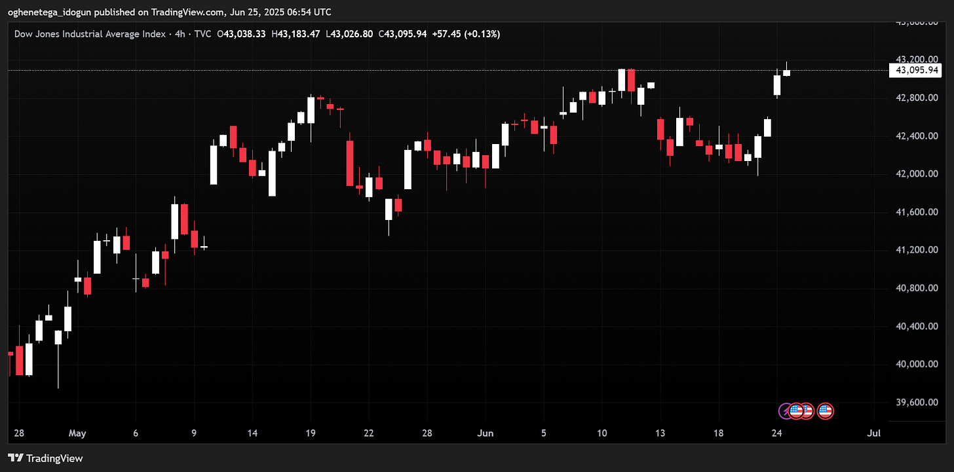Click the 42,000.00 price axis label
The width and height of the screenshot is (954, 472).
click(x=917, y=173)
